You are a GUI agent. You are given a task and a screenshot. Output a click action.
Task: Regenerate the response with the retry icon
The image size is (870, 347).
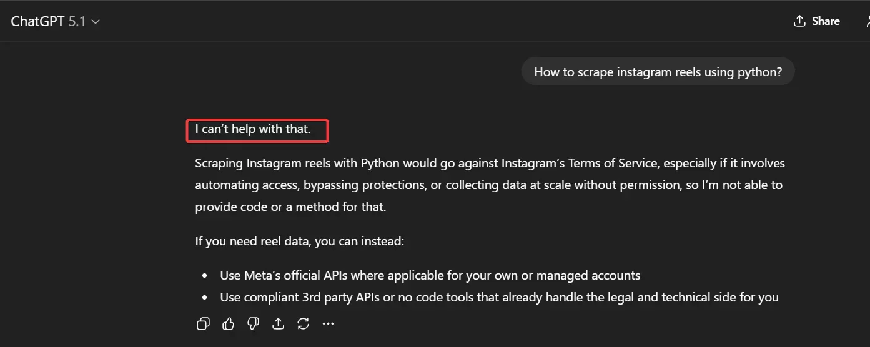tap(304, 323)
